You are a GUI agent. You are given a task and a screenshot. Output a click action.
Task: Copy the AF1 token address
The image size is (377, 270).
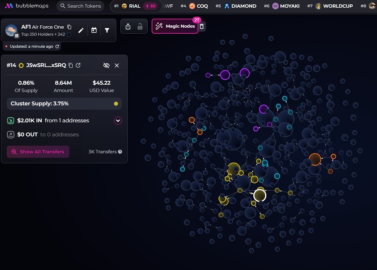69,27
